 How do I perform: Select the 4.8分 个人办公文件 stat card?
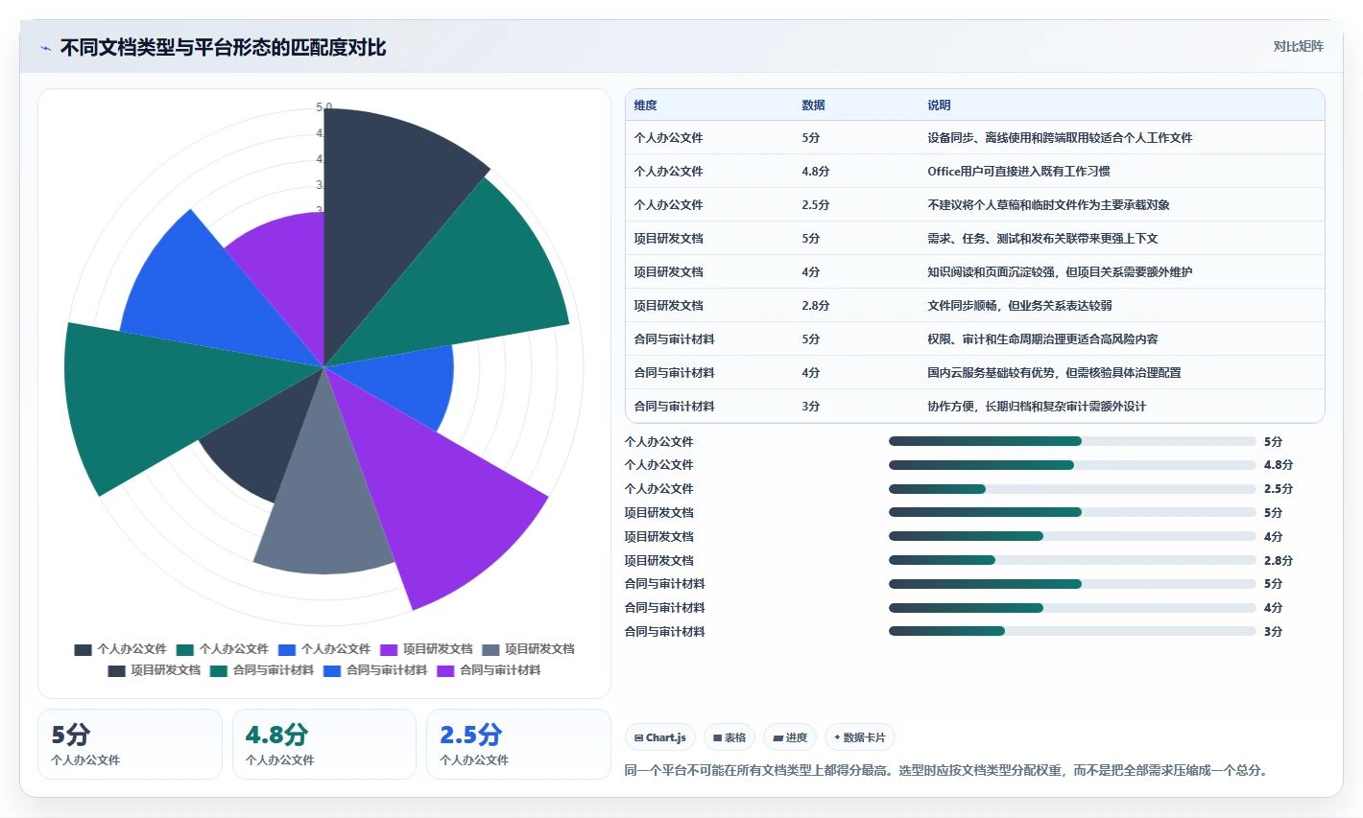[x=324, y=744]
